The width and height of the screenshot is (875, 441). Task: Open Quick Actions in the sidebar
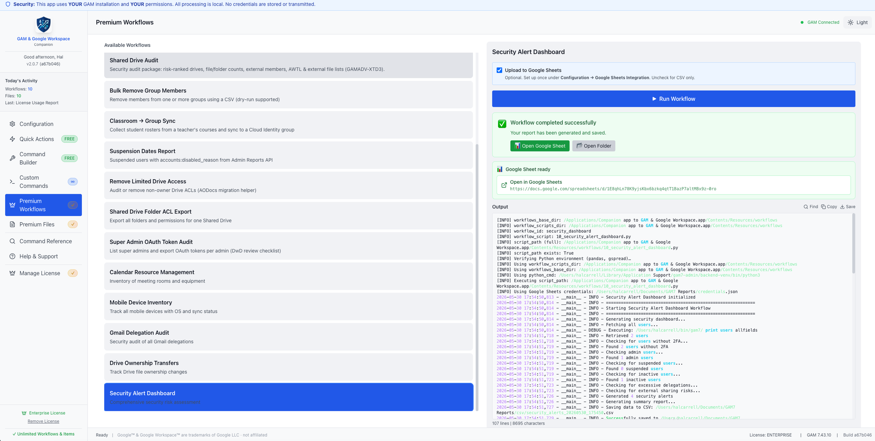43,139
